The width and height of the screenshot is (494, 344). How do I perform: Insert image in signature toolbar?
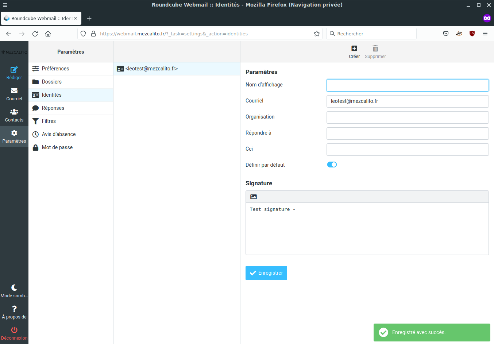pos(254,197)
